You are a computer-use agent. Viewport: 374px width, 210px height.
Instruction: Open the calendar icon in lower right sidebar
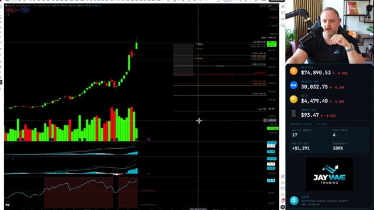coord(283,188)
